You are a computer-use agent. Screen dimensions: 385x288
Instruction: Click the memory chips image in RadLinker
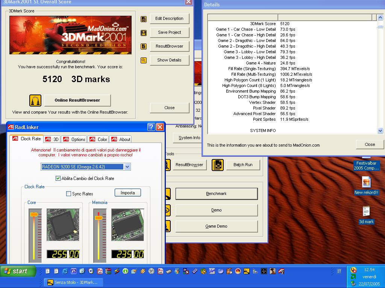[x=127, y=225]
